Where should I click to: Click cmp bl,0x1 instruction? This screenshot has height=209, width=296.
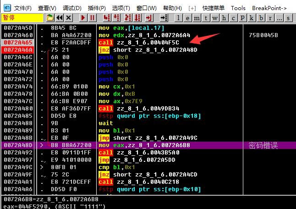pyautogui.click(x=117, y=167)
